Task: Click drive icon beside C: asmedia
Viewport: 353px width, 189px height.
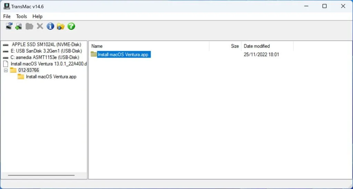Action: (6, 58)
